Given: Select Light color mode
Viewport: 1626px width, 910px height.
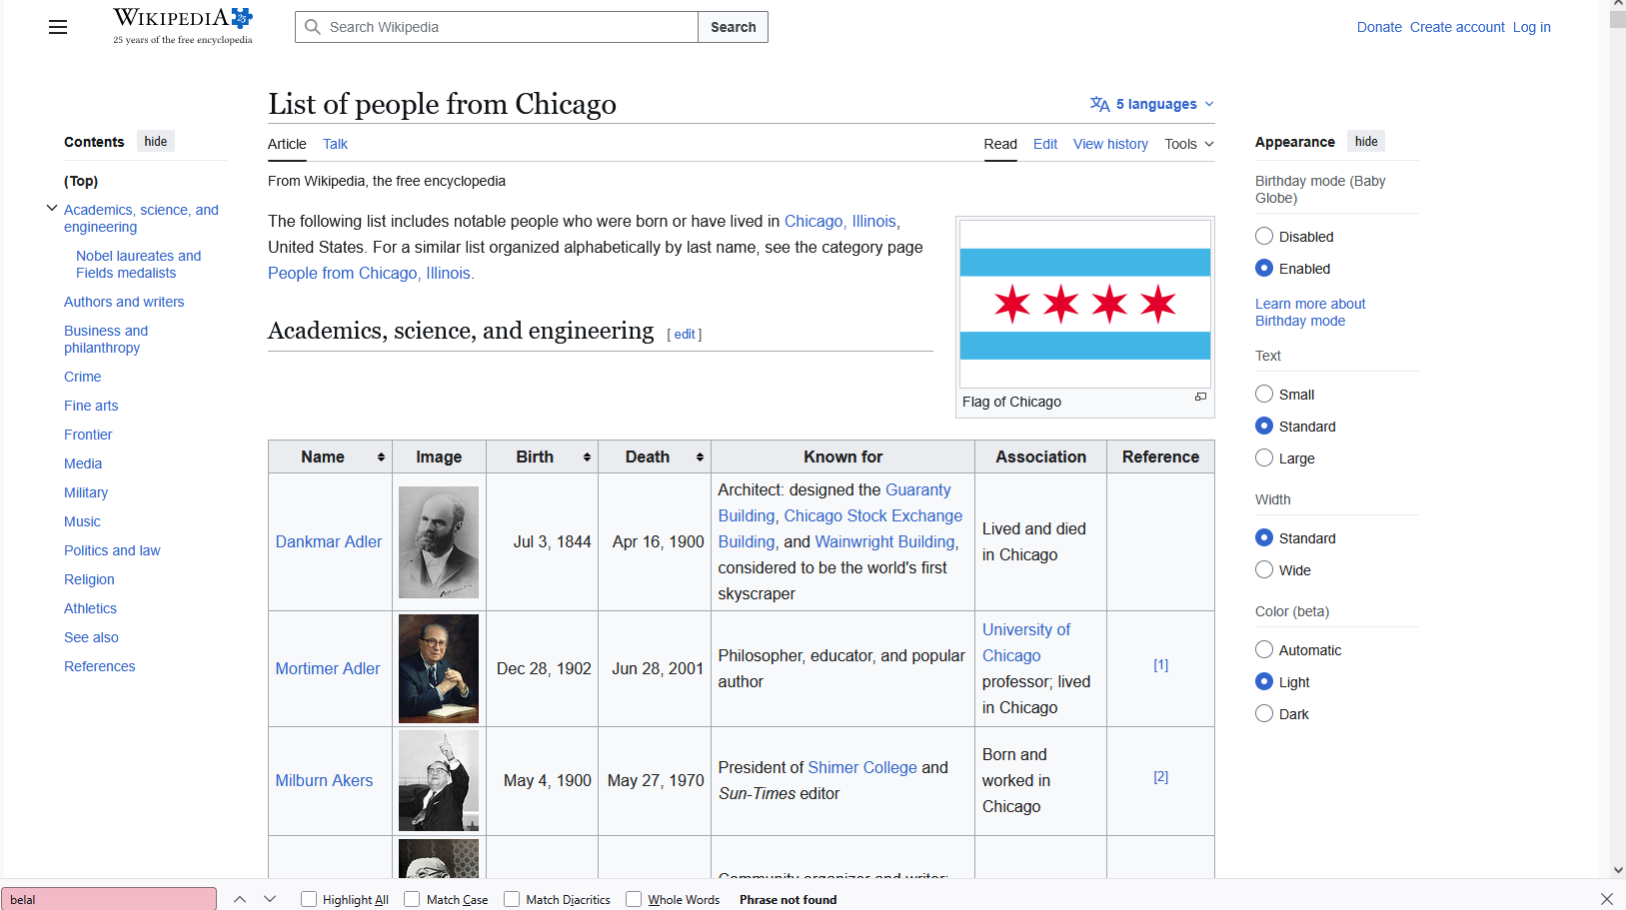Looking at the screenshot, I should [1264, 682].
